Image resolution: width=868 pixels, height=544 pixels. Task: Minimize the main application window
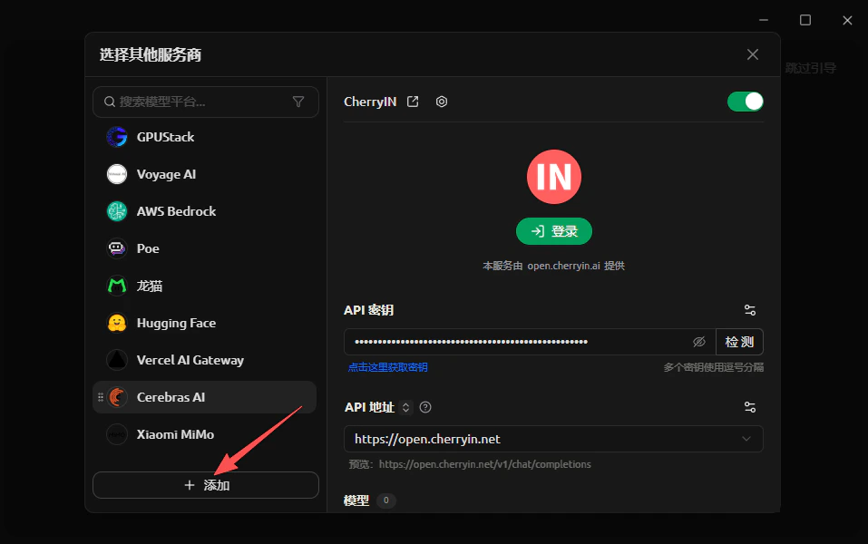pos(764,20)
